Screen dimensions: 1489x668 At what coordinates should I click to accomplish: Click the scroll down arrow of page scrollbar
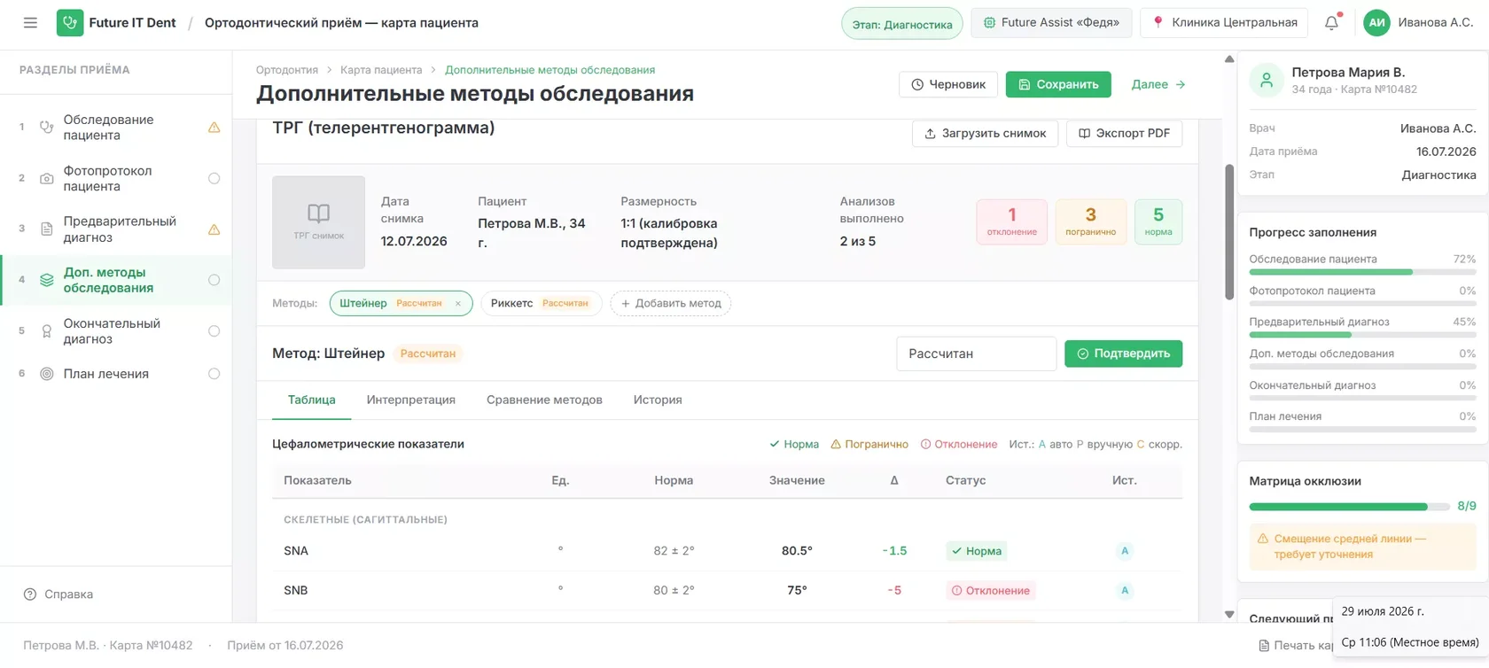point(1228,614)
